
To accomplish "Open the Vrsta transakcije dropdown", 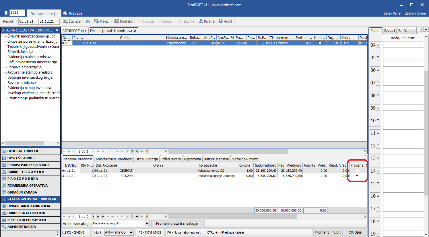I will click(x=147, y=224).
